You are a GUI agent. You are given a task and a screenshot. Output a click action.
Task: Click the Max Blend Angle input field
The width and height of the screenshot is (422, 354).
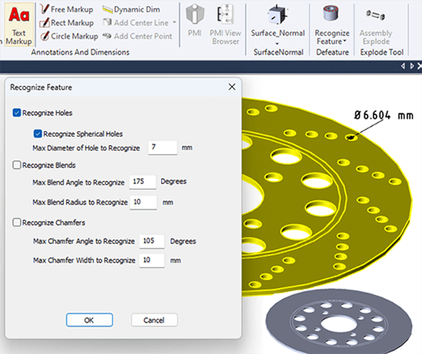[x=142, y=182]
